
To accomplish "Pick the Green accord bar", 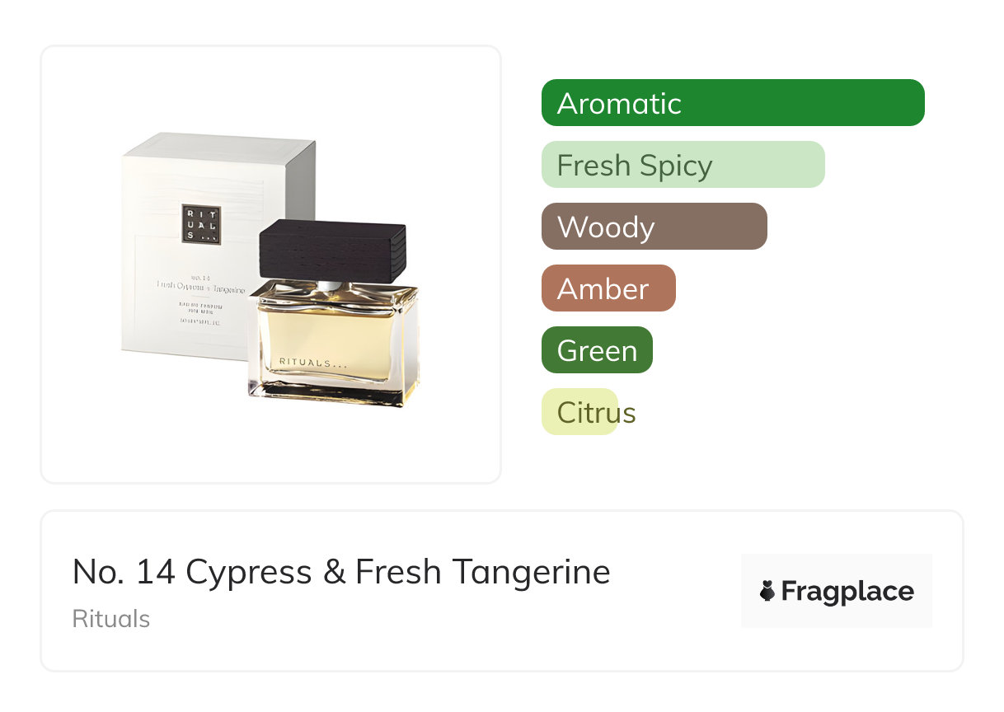I will tap(597, 350).
